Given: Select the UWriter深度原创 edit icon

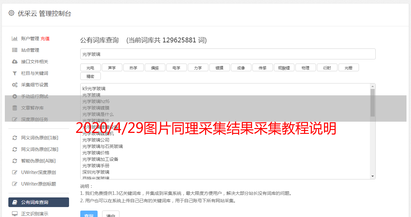Looking at the screenshot, I should [x=15, y=172].
